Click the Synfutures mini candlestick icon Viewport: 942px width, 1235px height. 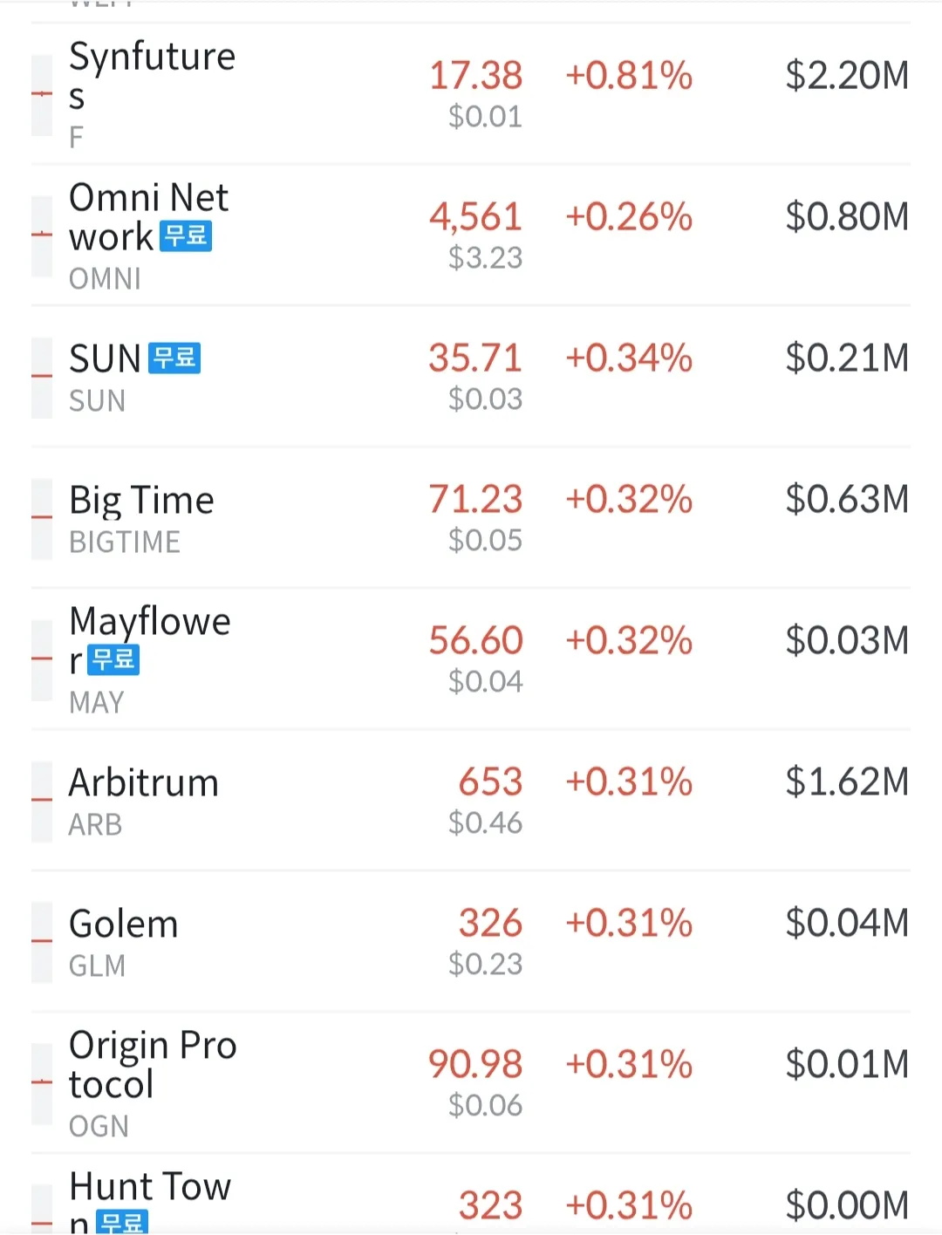pos(42,94)
